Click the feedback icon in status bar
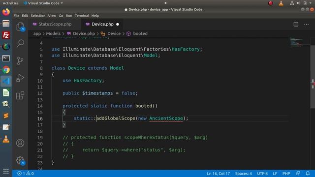 [298, 174]
